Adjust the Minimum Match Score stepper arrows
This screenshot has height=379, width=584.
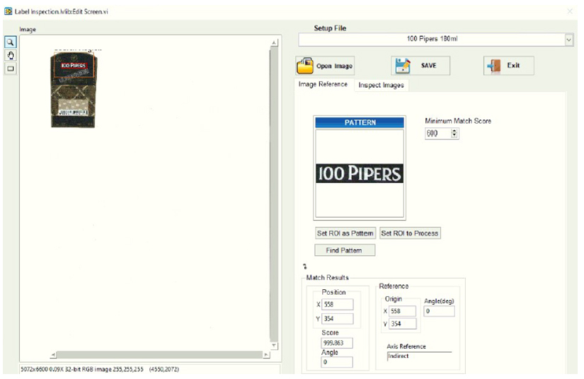coord(454,133)
